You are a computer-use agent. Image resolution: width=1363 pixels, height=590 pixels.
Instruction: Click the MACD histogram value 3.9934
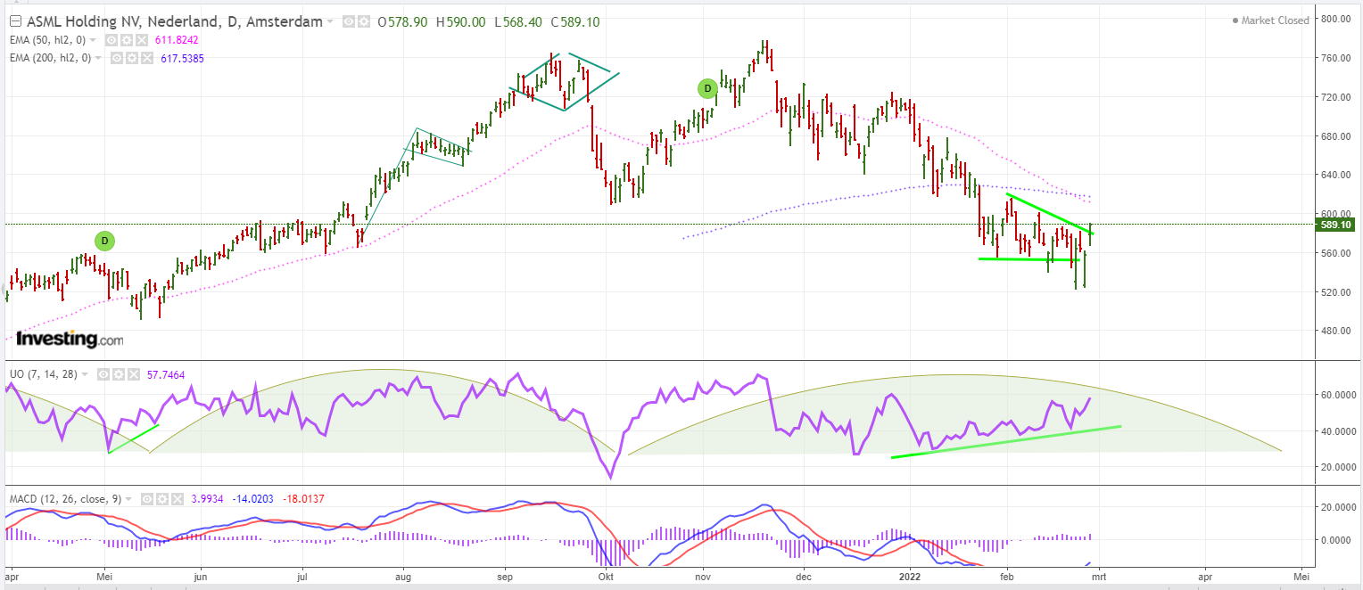click(x=207, y=499)
